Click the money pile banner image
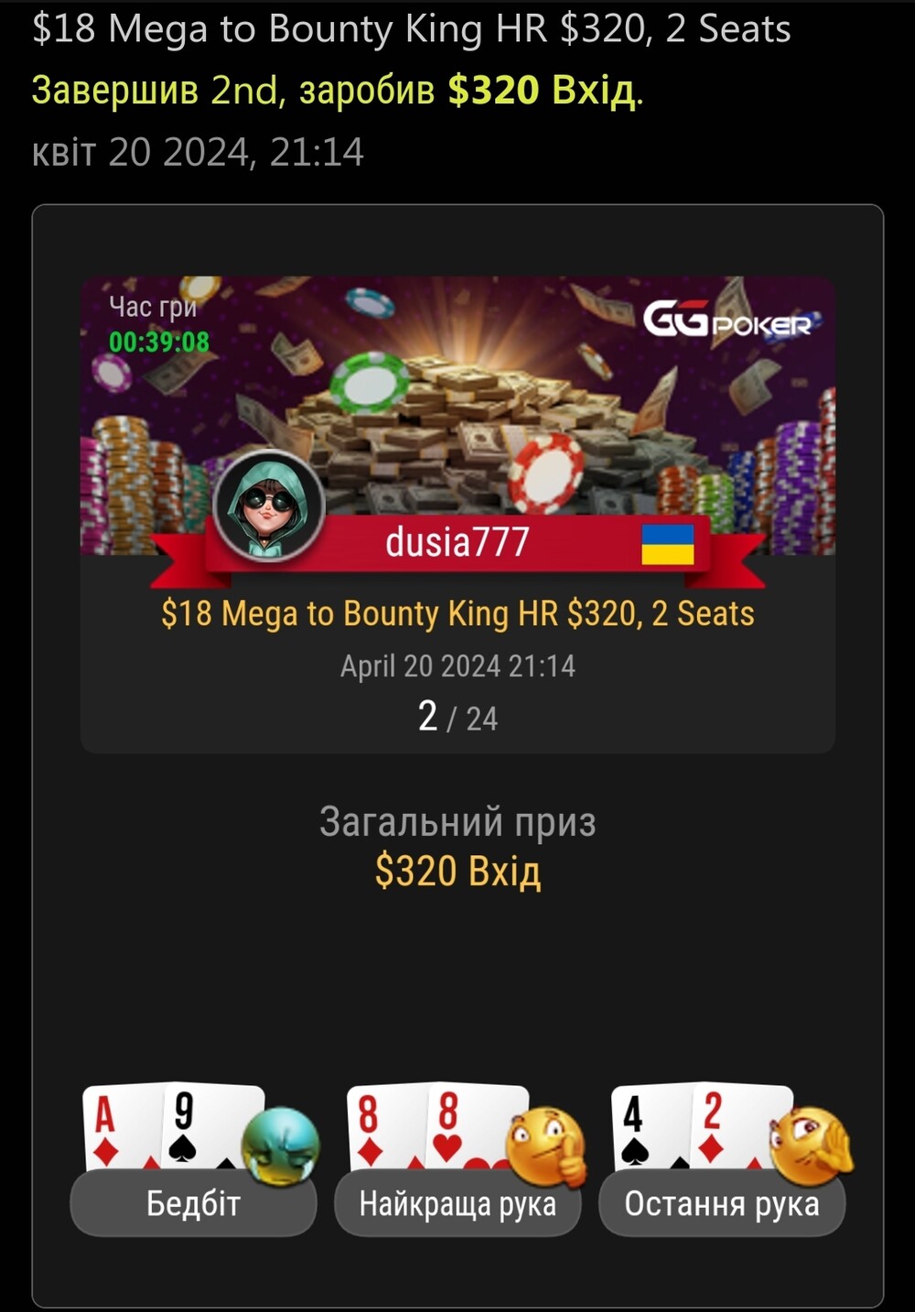915x1312 pixels. click(457, 415)
